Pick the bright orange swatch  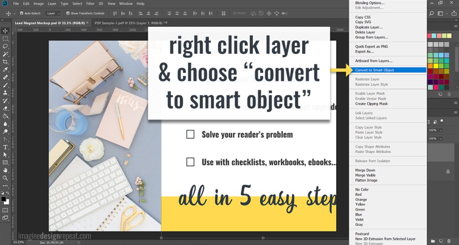430,66
